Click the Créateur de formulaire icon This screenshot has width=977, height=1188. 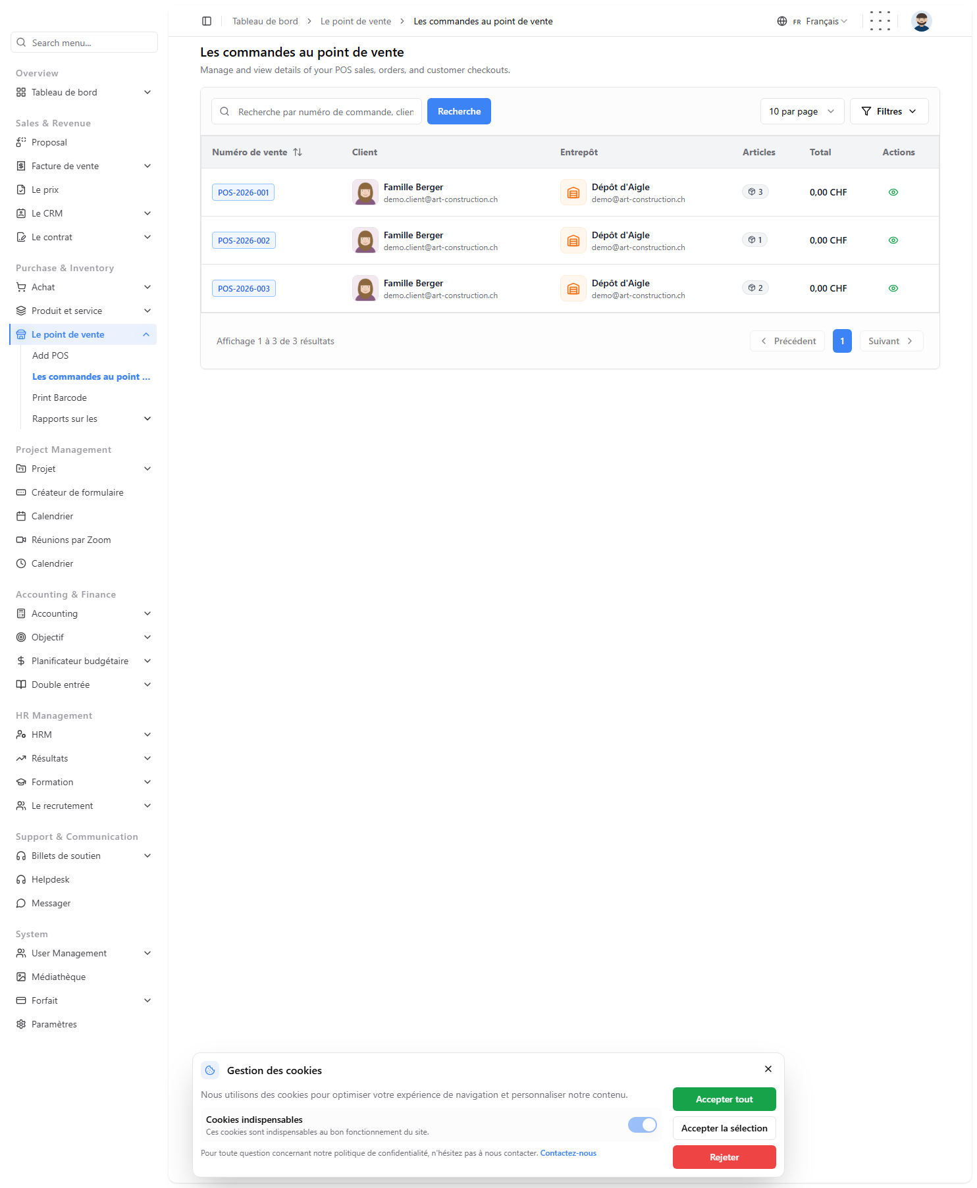pyautogui.click(x=21, y=492)
